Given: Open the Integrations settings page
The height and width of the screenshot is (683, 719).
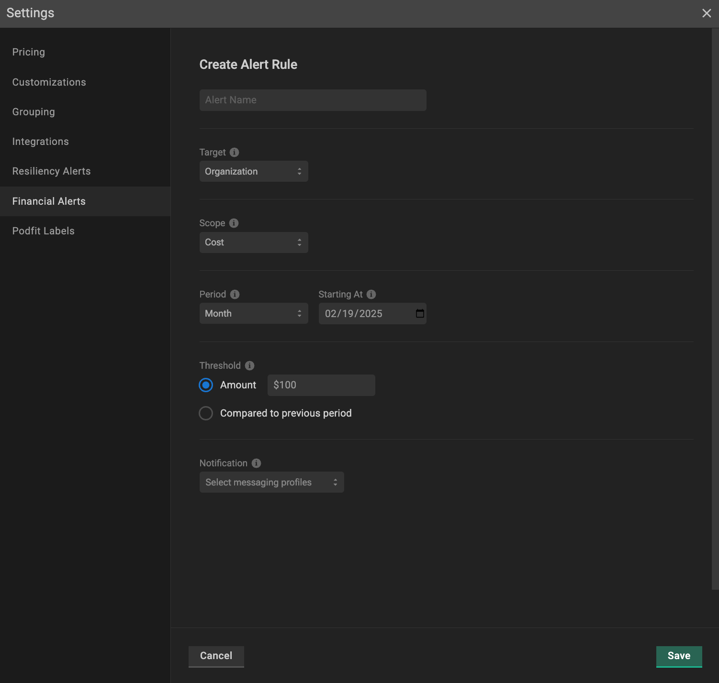Looking at the screenshot, I should pyautogui.click(x=41, y=142).
